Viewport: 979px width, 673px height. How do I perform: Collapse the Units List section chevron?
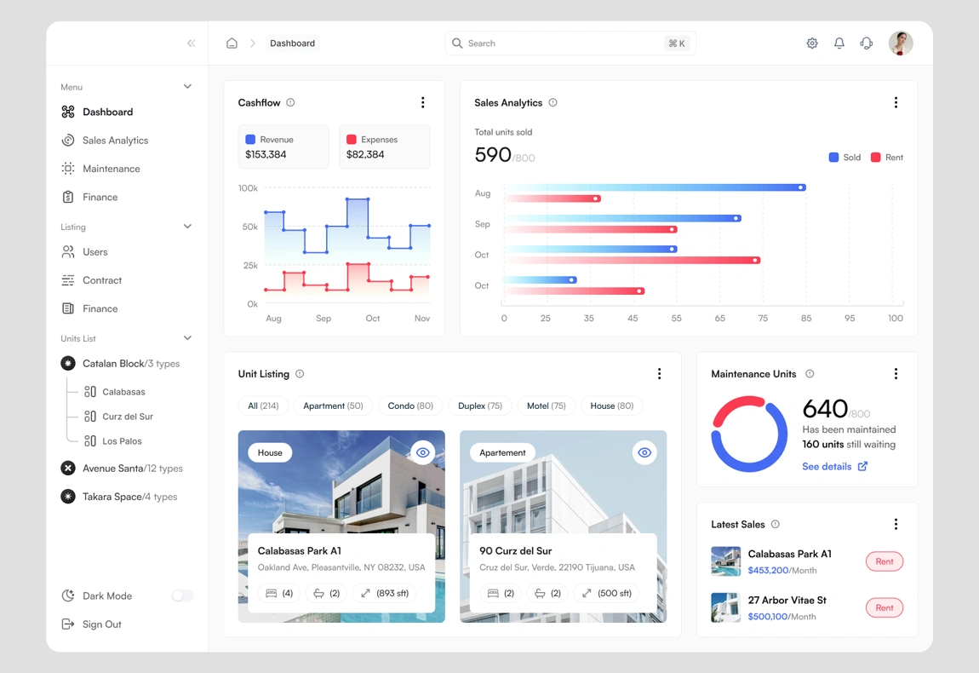tap(187, 338)
